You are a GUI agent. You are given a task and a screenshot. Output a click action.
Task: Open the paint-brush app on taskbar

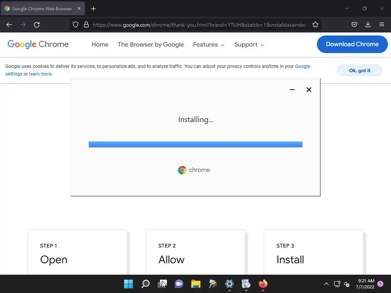(x=213, y=284)
